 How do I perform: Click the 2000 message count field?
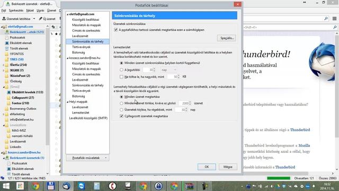pyautogui.click(x=184, y=103)
